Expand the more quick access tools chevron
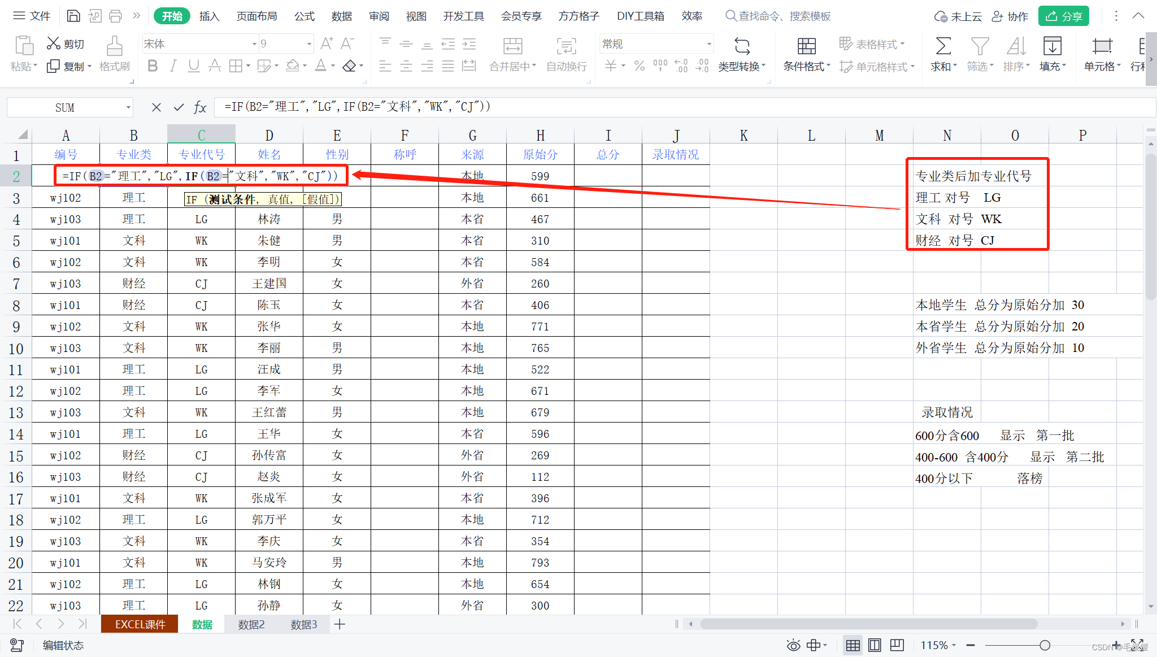 [136, 16]
